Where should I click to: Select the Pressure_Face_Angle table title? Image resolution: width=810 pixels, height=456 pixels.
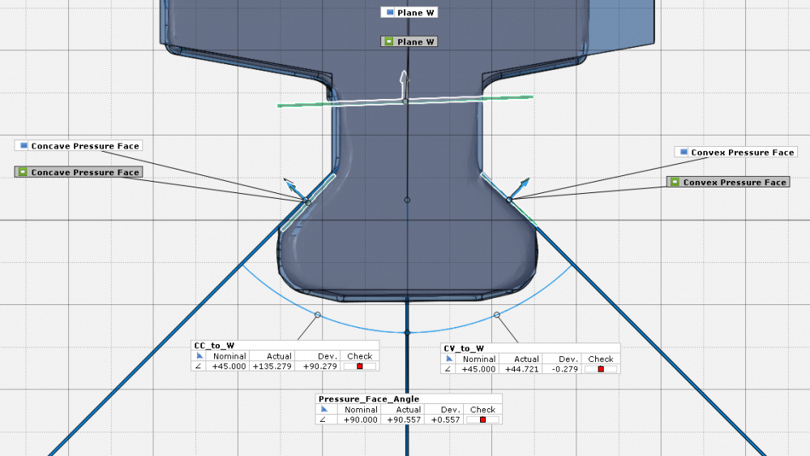369,399
